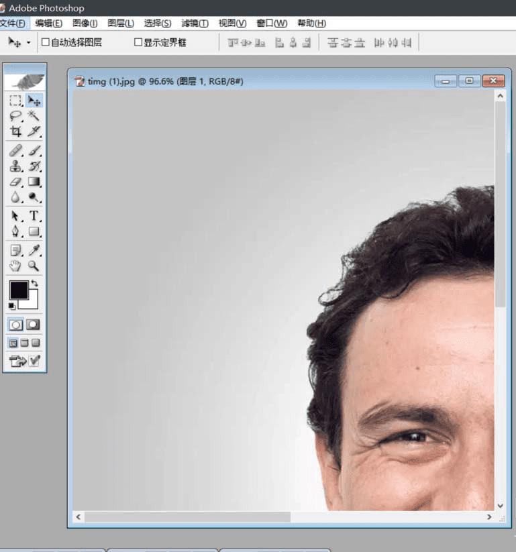
Task: Choose the Magic Wand tool
Action: (x=34, y=116)
